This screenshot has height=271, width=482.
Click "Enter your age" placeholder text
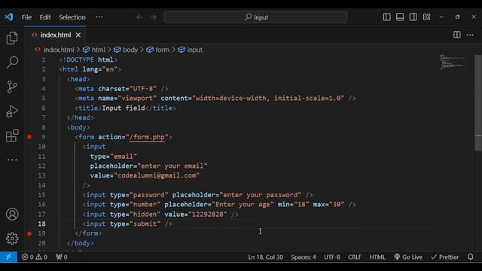click(x=243, y=205)
